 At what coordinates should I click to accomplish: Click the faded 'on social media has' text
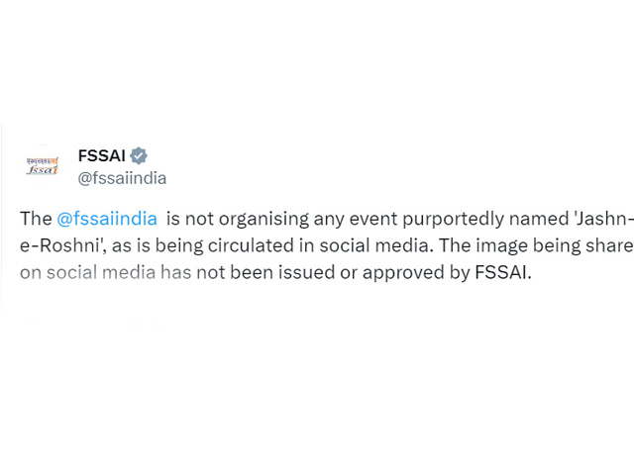(x=106, y=273)
